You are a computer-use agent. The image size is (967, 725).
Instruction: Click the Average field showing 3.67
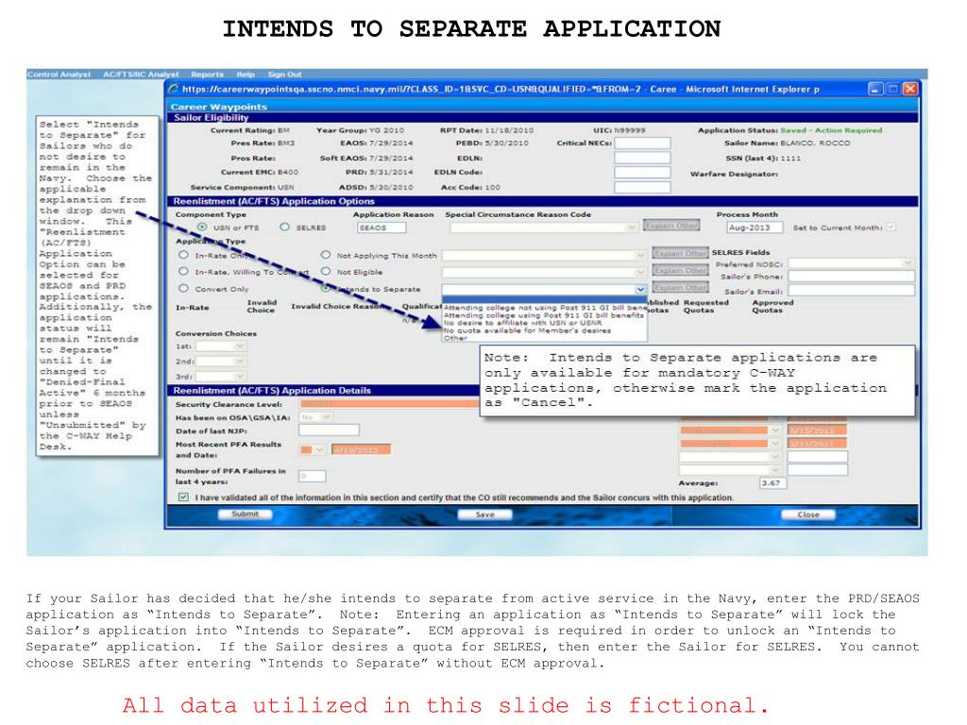773,483
